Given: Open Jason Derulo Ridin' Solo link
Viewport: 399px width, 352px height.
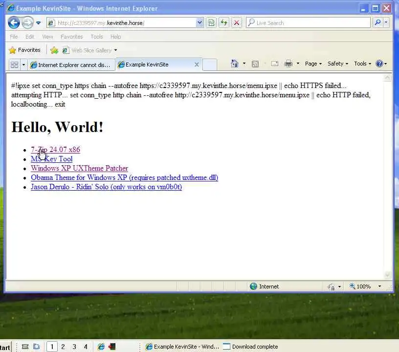Looking at the screenshot, I should click(x=107, y=187).
